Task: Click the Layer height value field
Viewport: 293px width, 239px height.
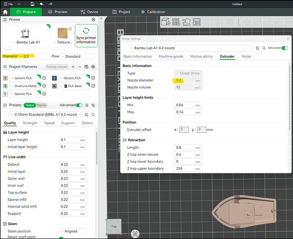Action: [73, 140]
